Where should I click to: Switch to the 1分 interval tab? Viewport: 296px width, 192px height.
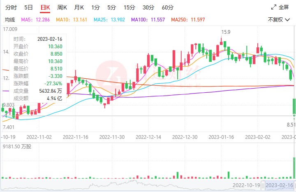[95, 7]
